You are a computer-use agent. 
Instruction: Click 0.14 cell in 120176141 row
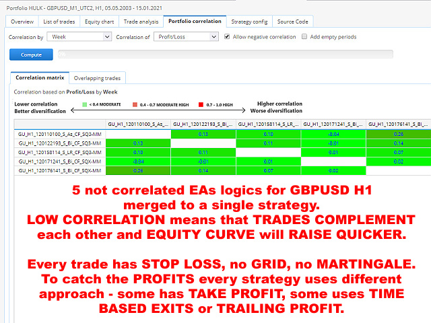pos(203,170)
